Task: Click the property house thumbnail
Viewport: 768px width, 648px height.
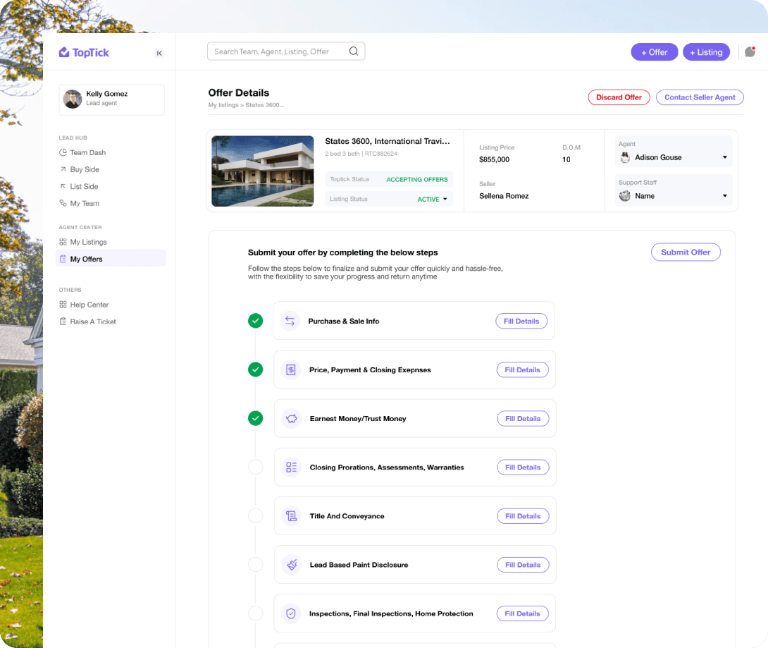Action: 263,171
